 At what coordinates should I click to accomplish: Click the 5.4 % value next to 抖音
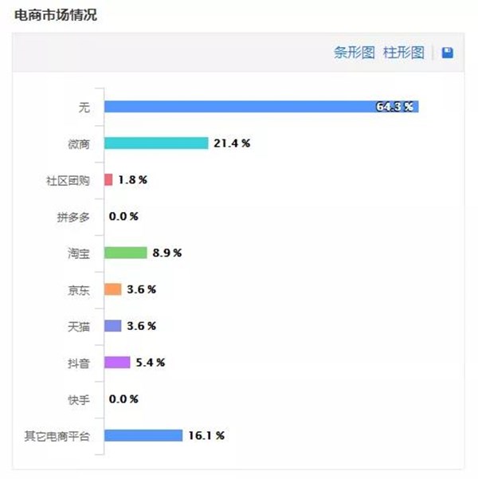[151, 363]
